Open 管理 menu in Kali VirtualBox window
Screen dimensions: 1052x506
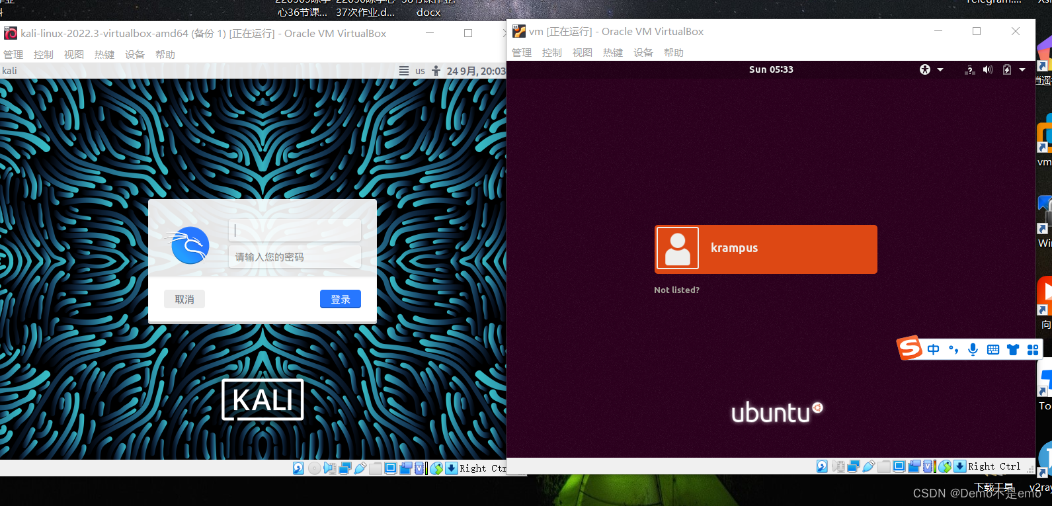pyautogui.click(x=13, y=54)
